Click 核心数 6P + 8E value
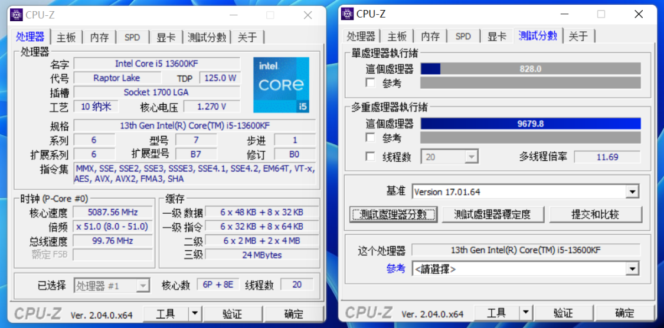 click(x=218, y=285)
